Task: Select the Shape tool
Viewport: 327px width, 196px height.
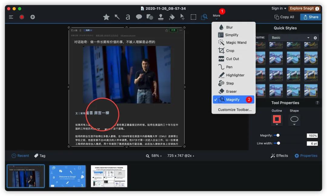Action: tap(150, 17)
